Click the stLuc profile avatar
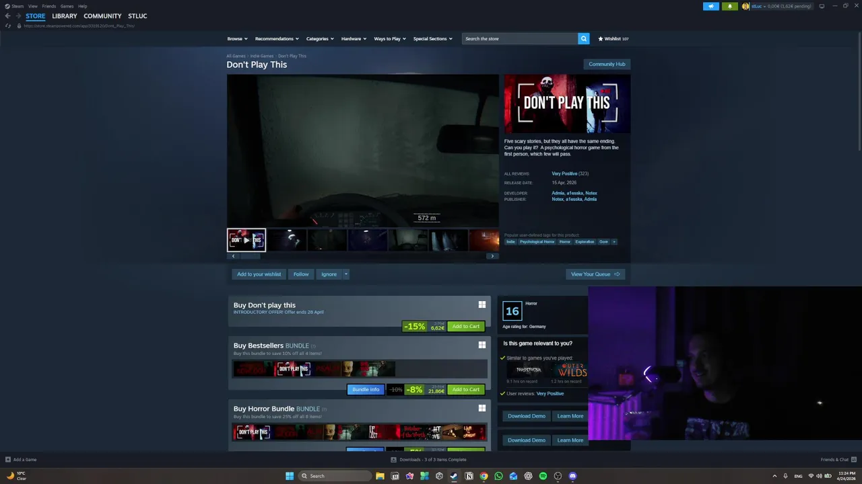 [x=745, y=6]
